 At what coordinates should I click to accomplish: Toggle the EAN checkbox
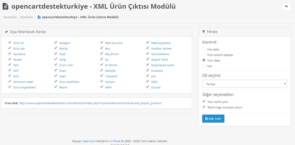pos(9,76)
